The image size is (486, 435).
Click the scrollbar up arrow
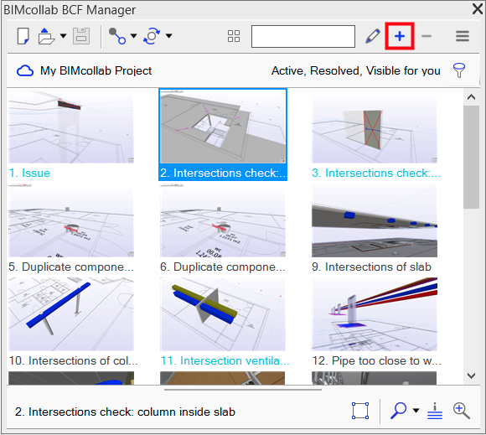[x=472, y=97]
